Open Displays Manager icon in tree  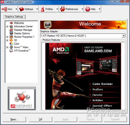click(11, 30)
